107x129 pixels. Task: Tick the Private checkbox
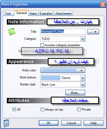click(x=79, y=109)
